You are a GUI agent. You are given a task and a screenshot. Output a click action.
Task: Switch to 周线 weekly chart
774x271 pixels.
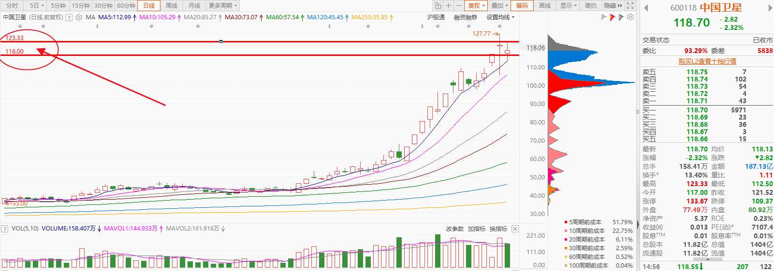pos(172,6)
